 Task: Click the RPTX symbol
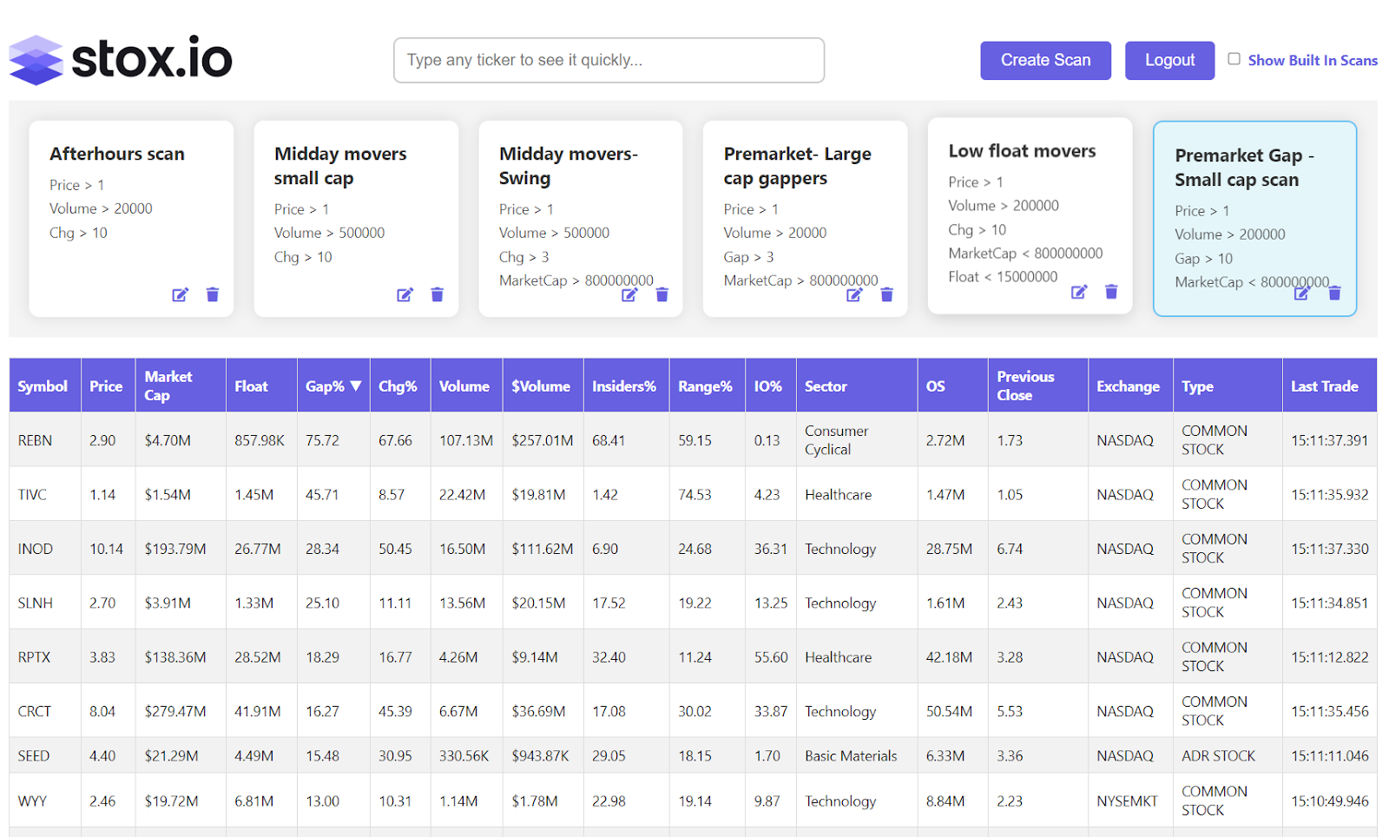(x=34, y=657)
